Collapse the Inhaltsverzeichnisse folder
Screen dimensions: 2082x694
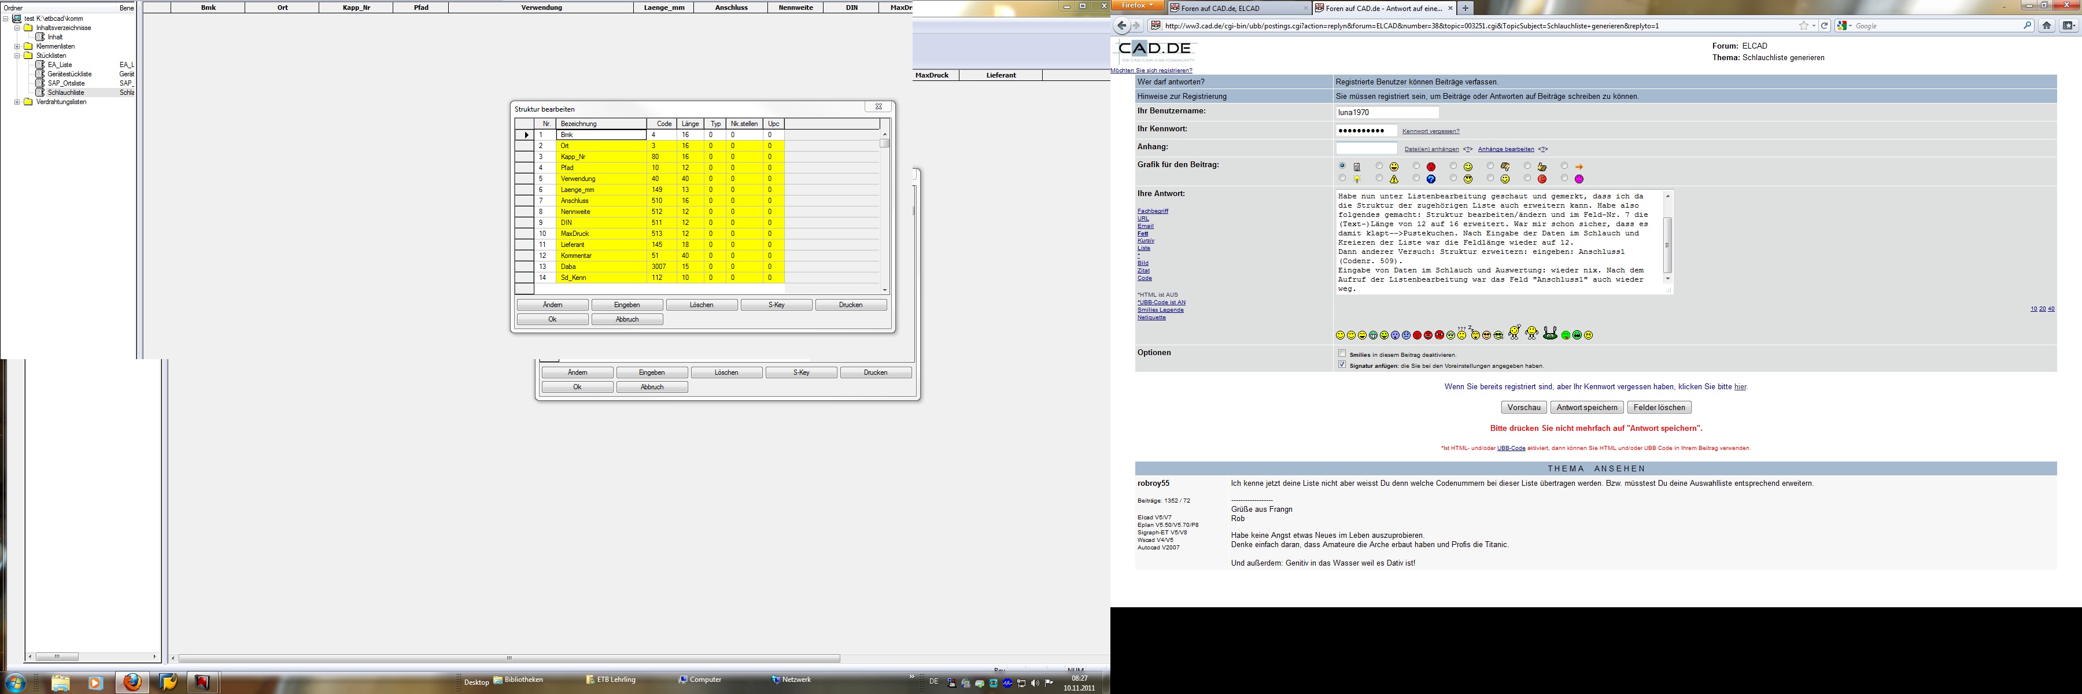pyautogui.click(x=17, y=28)
